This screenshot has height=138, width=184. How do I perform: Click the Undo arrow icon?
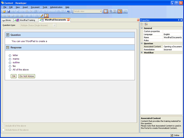pos(41,11)
